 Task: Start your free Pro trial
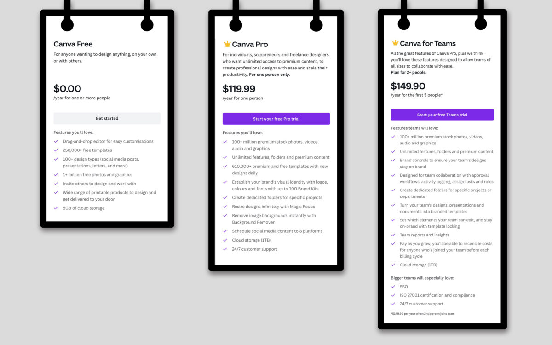tap(276, 119)
